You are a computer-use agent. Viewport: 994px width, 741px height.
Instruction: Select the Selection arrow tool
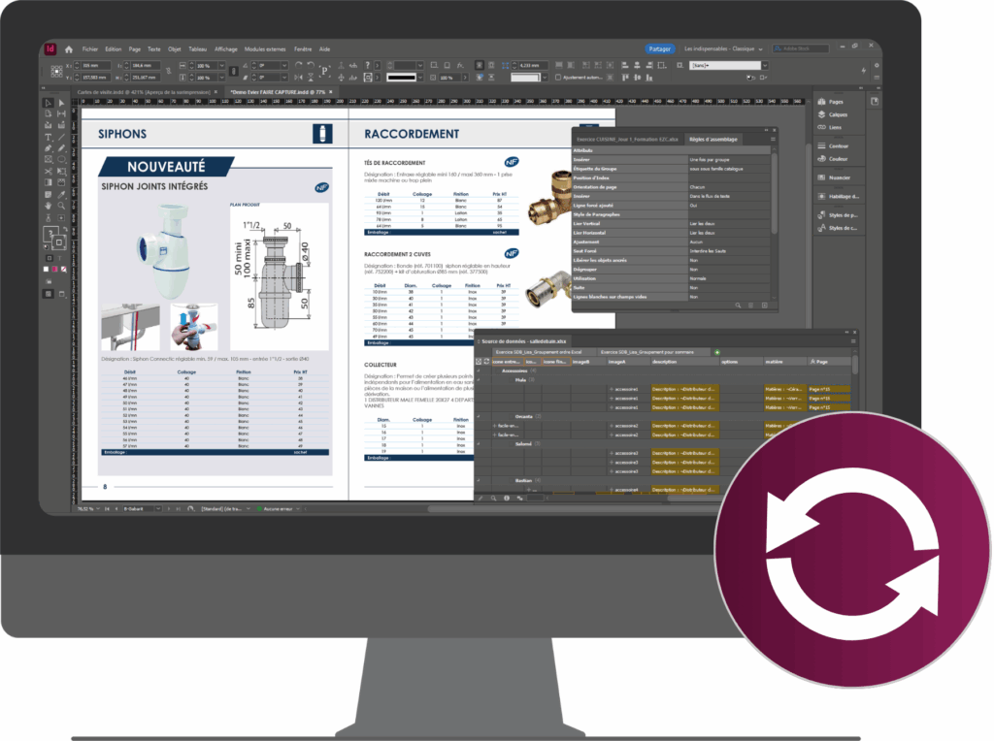pos(49,103)
